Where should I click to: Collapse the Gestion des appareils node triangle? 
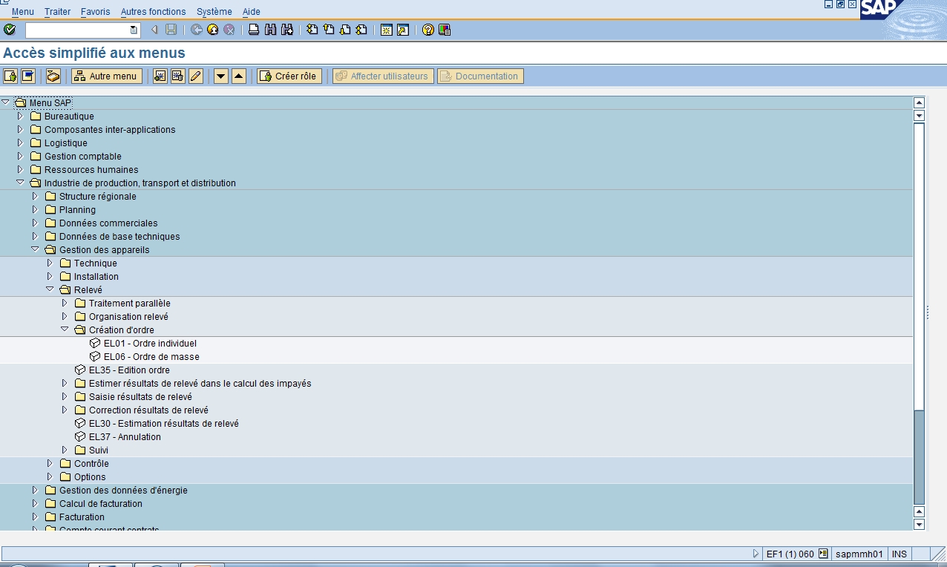[x=35, y=249]
